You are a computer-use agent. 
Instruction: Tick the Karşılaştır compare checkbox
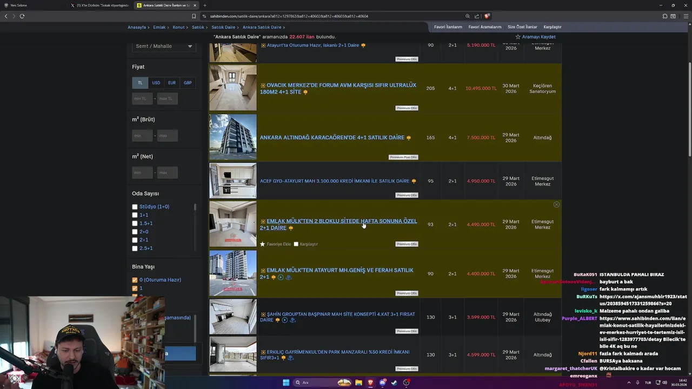click(296, 244)
